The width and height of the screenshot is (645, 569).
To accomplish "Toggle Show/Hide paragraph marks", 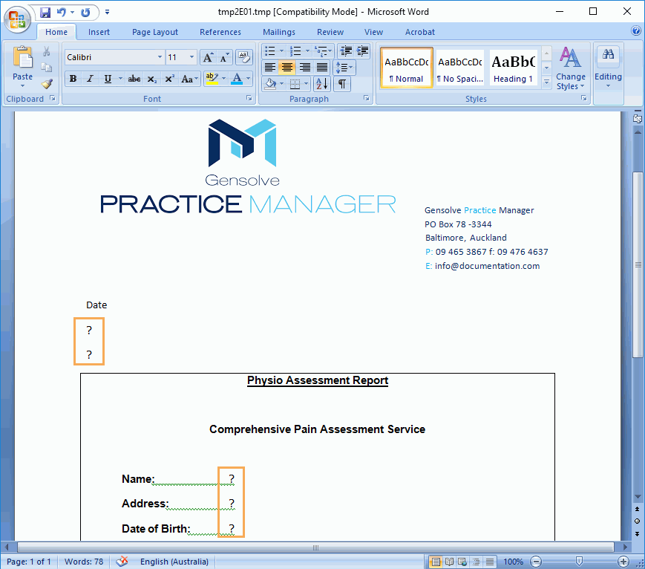I will click(341, 84).
